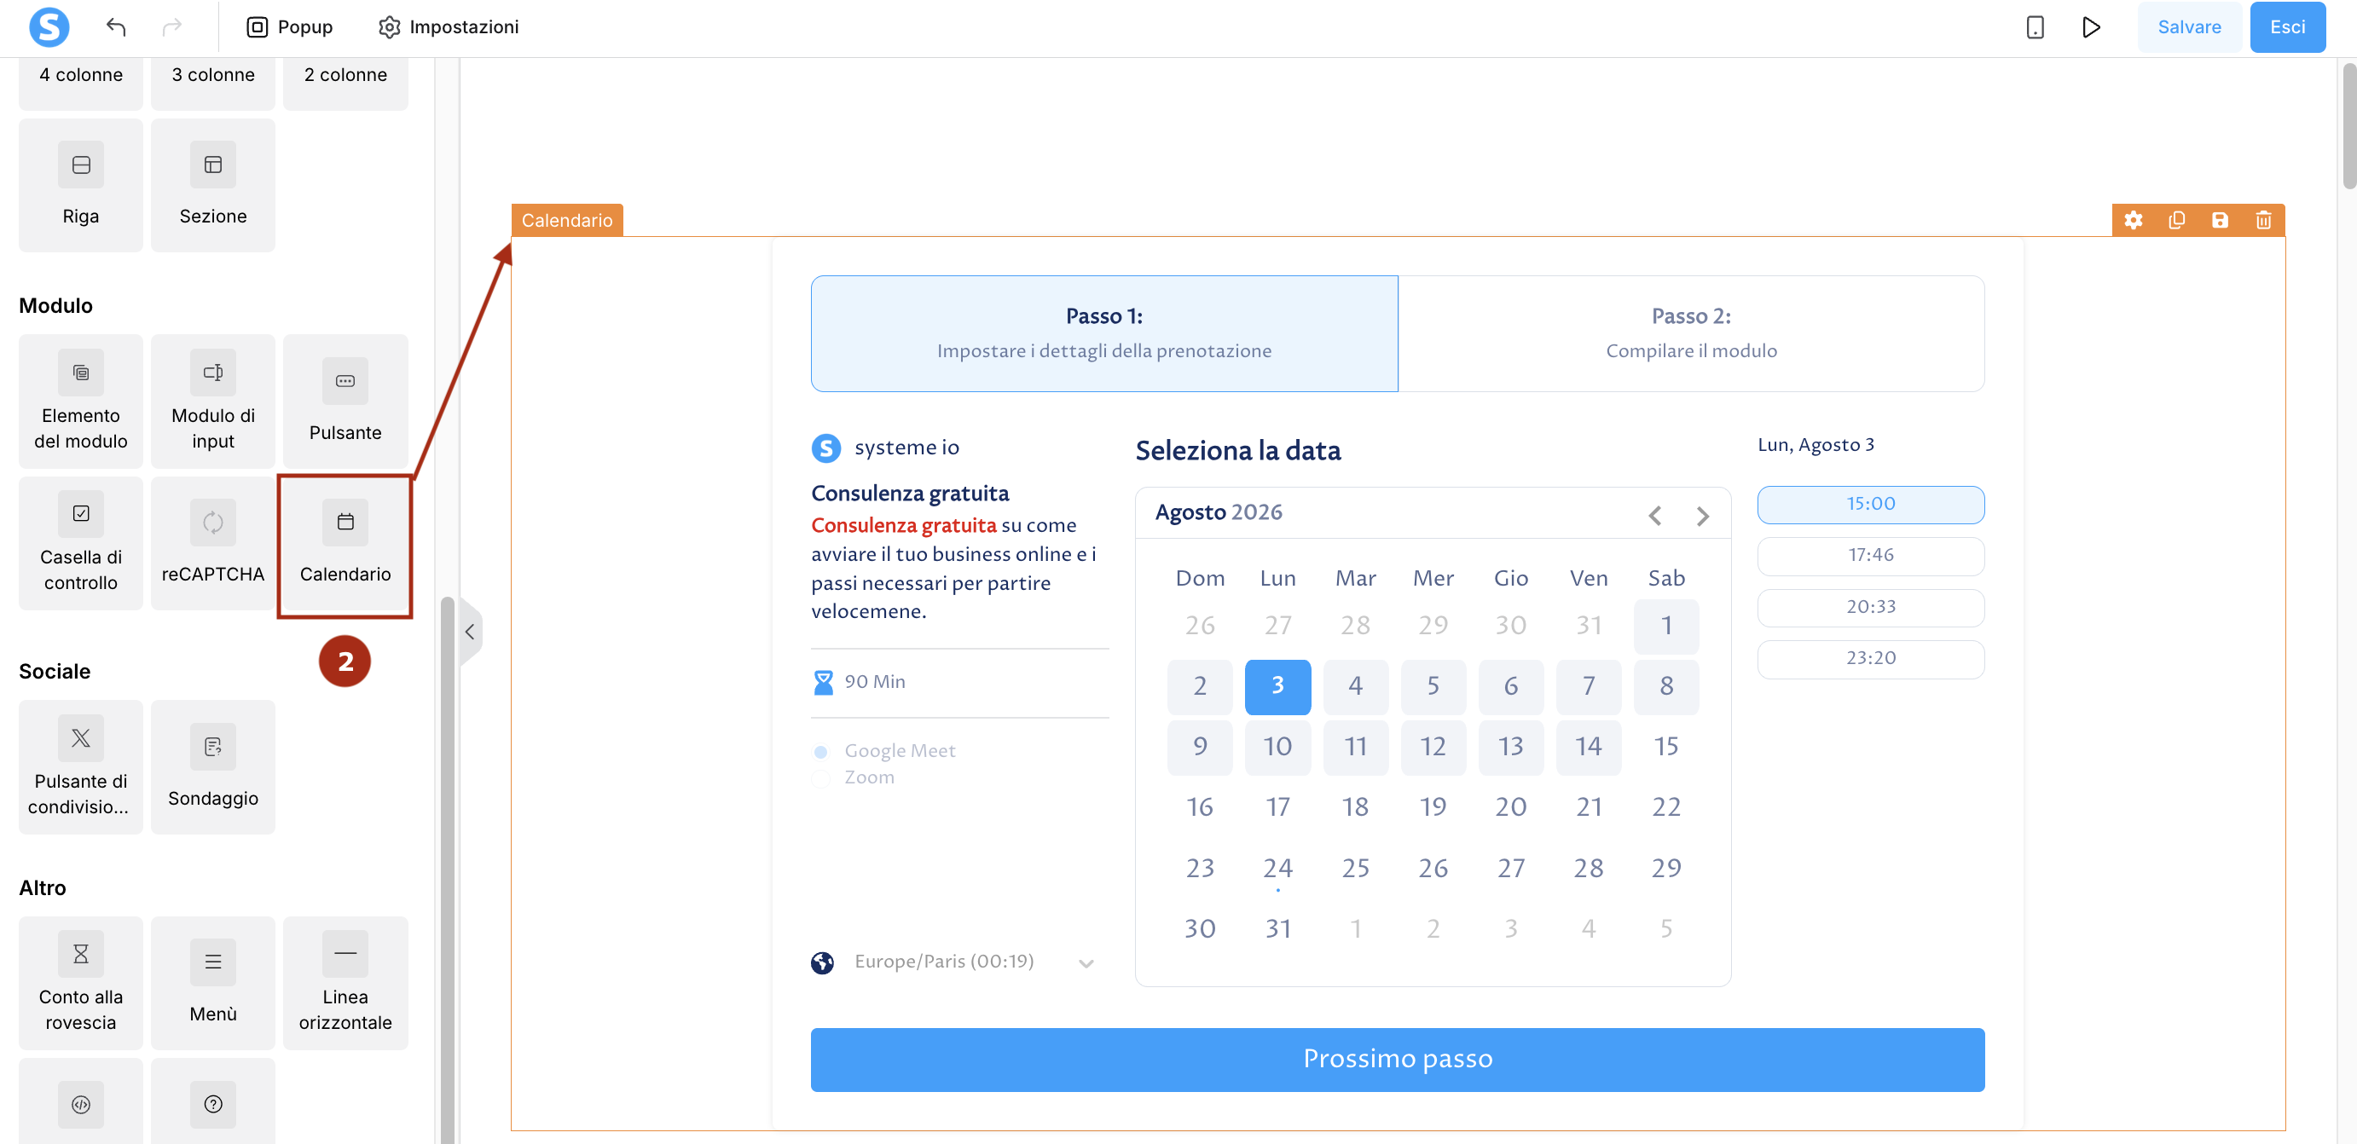Delete the Calendario element with trash icon
Viewport: 2357px width, 1144px height.
(x=2264, y=221)
